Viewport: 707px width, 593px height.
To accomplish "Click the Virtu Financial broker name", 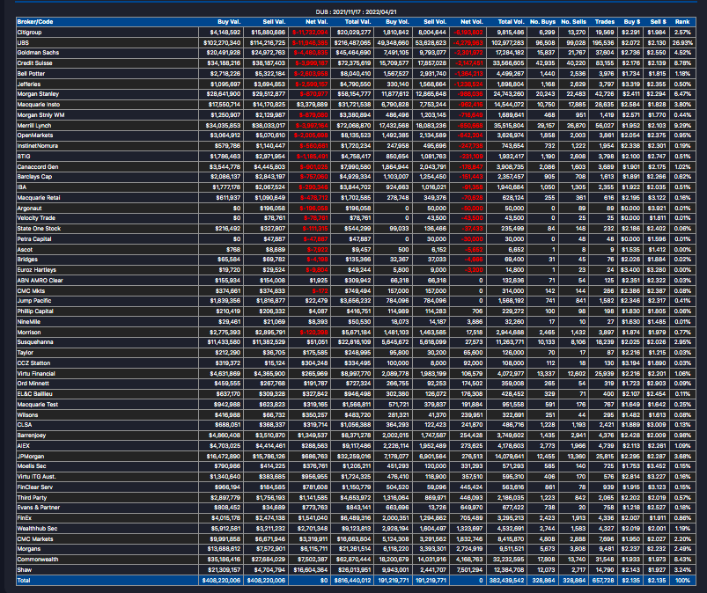I will (36, 374).
